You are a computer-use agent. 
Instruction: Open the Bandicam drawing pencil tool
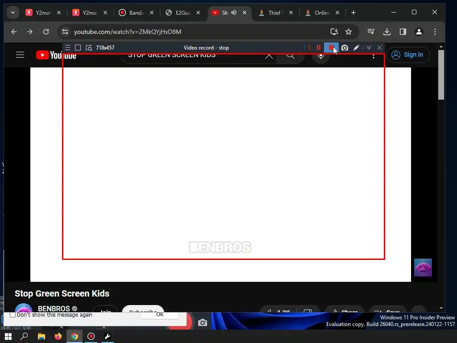click(x=356, y=47)
